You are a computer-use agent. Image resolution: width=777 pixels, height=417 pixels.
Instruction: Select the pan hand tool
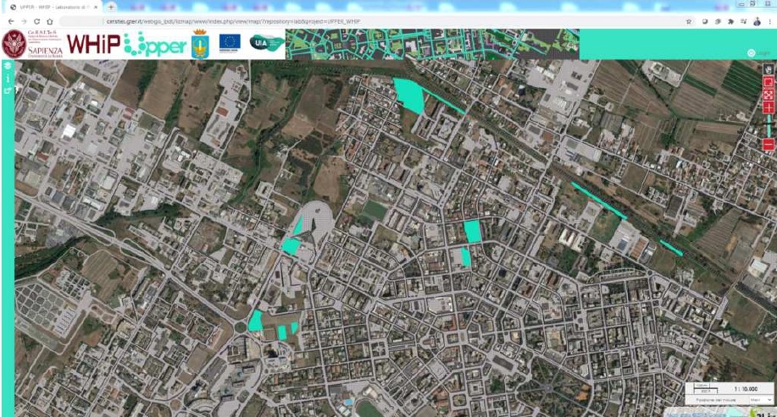[x=769, y=69]
